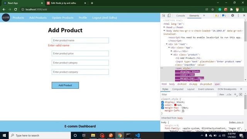Screen dimensions: 247x139
Task: Open the Windows Start menu
Action: (4, 136)
